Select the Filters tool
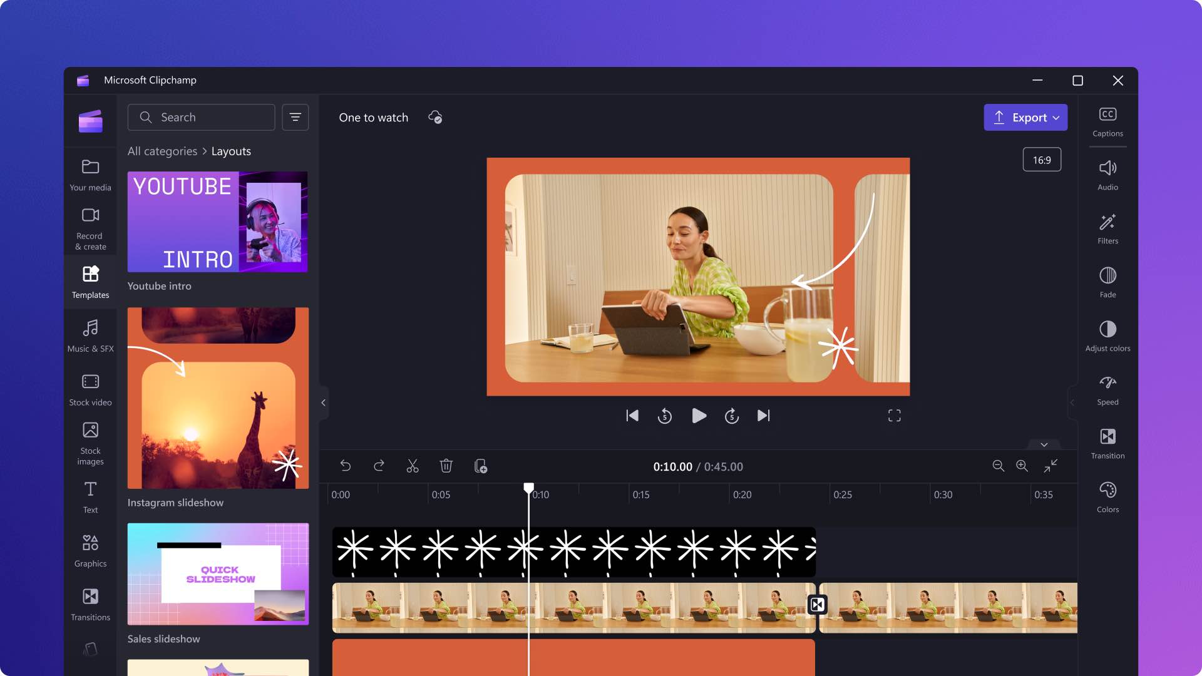Screen dimensions: 1202x676 pyautogui.click(x=1108, y=230)
